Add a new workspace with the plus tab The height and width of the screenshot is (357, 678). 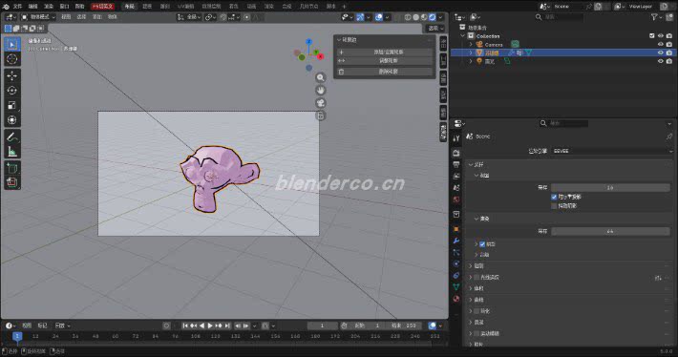click(344, 7)
